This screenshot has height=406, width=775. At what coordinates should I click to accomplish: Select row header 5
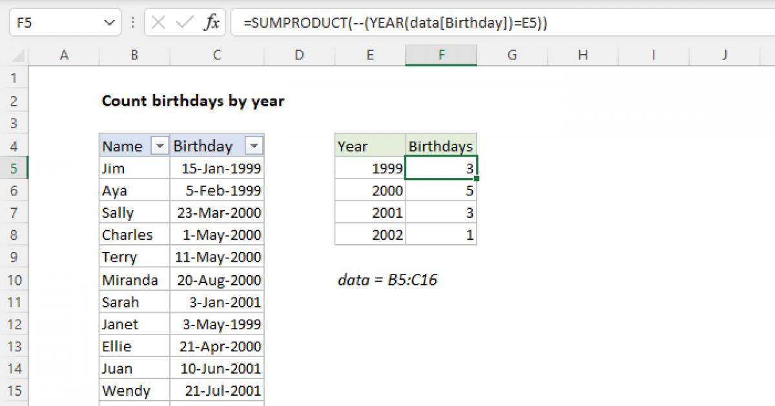point(14,168)
